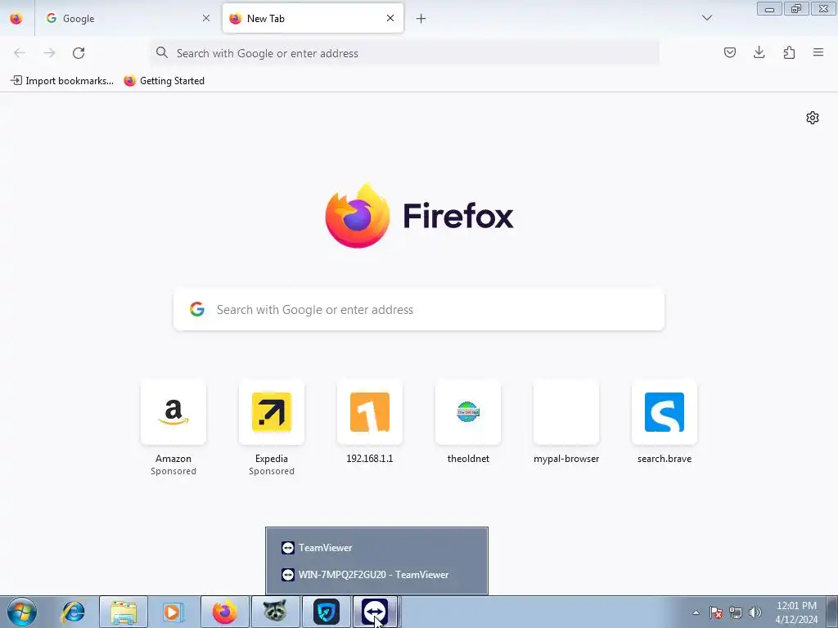Open the Firefox application menu
Viewport: 838px width, 628px height.
pyautogui.click(x=818, y=52)
